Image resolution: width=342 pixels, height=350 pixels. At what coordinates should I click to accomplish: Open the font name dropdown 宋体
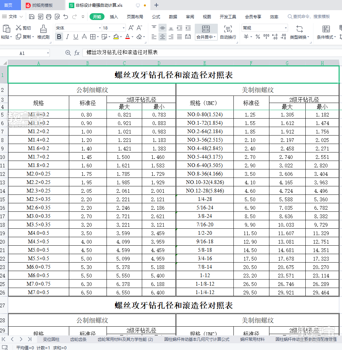tap(78, 28)
